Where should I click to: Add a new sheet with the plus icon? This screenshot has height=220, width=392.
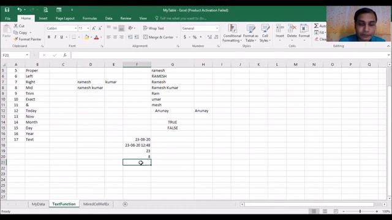tap(125, 204)
